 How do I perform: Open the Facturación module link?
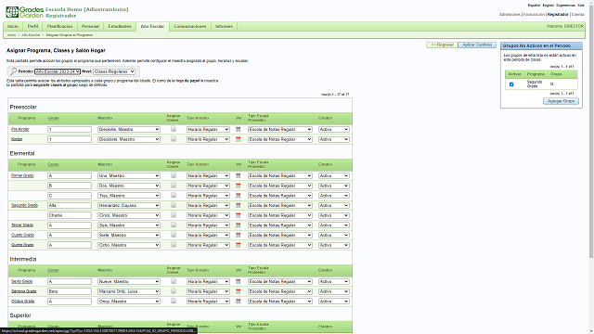click(534, 15)
